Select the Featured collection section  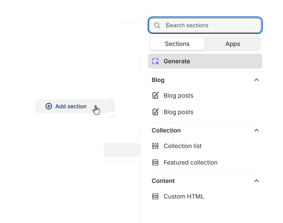205,162
